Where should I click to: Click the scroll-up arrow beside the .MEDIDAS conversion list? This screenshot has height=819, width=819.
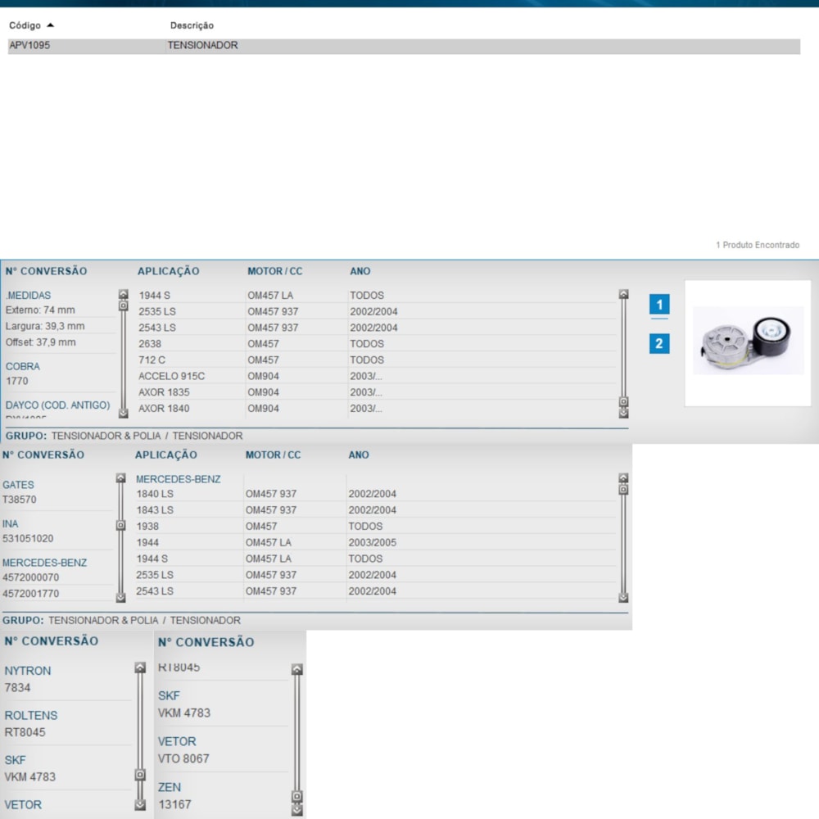[x=124, y=294]
